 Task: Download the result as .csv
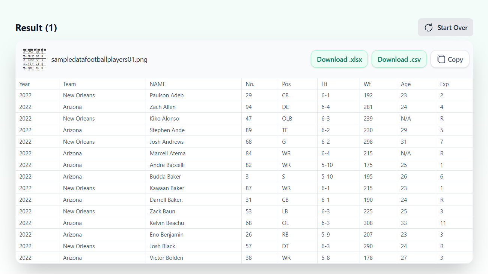(399, 59)
